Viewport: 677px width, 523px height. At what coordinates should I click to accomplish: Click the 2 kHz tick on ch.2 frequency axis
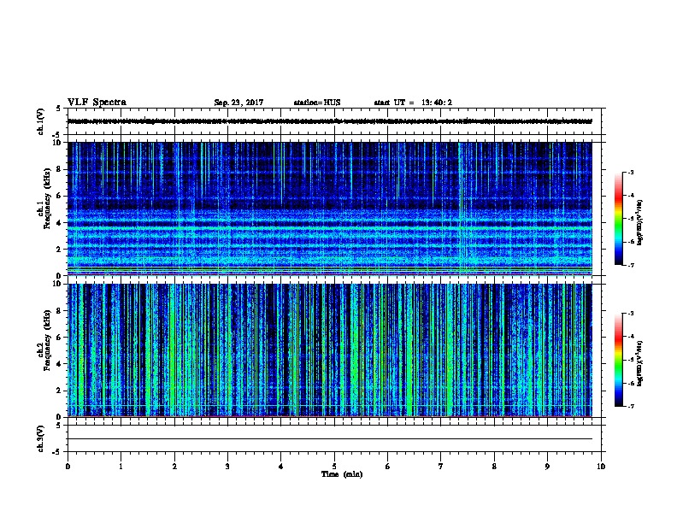click(59, 391)
